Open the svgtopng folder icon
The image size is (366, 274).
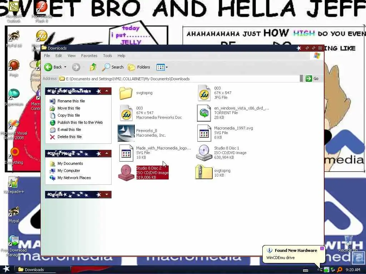[126, 93]
